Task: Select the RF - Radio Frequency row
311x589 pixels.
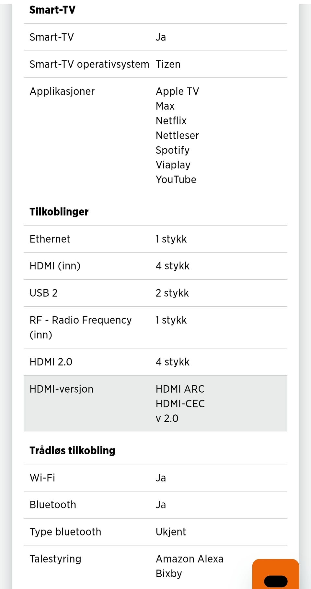Action: tap(155, 327)
